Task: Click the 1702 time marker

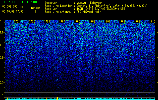Action: [32, 21]
